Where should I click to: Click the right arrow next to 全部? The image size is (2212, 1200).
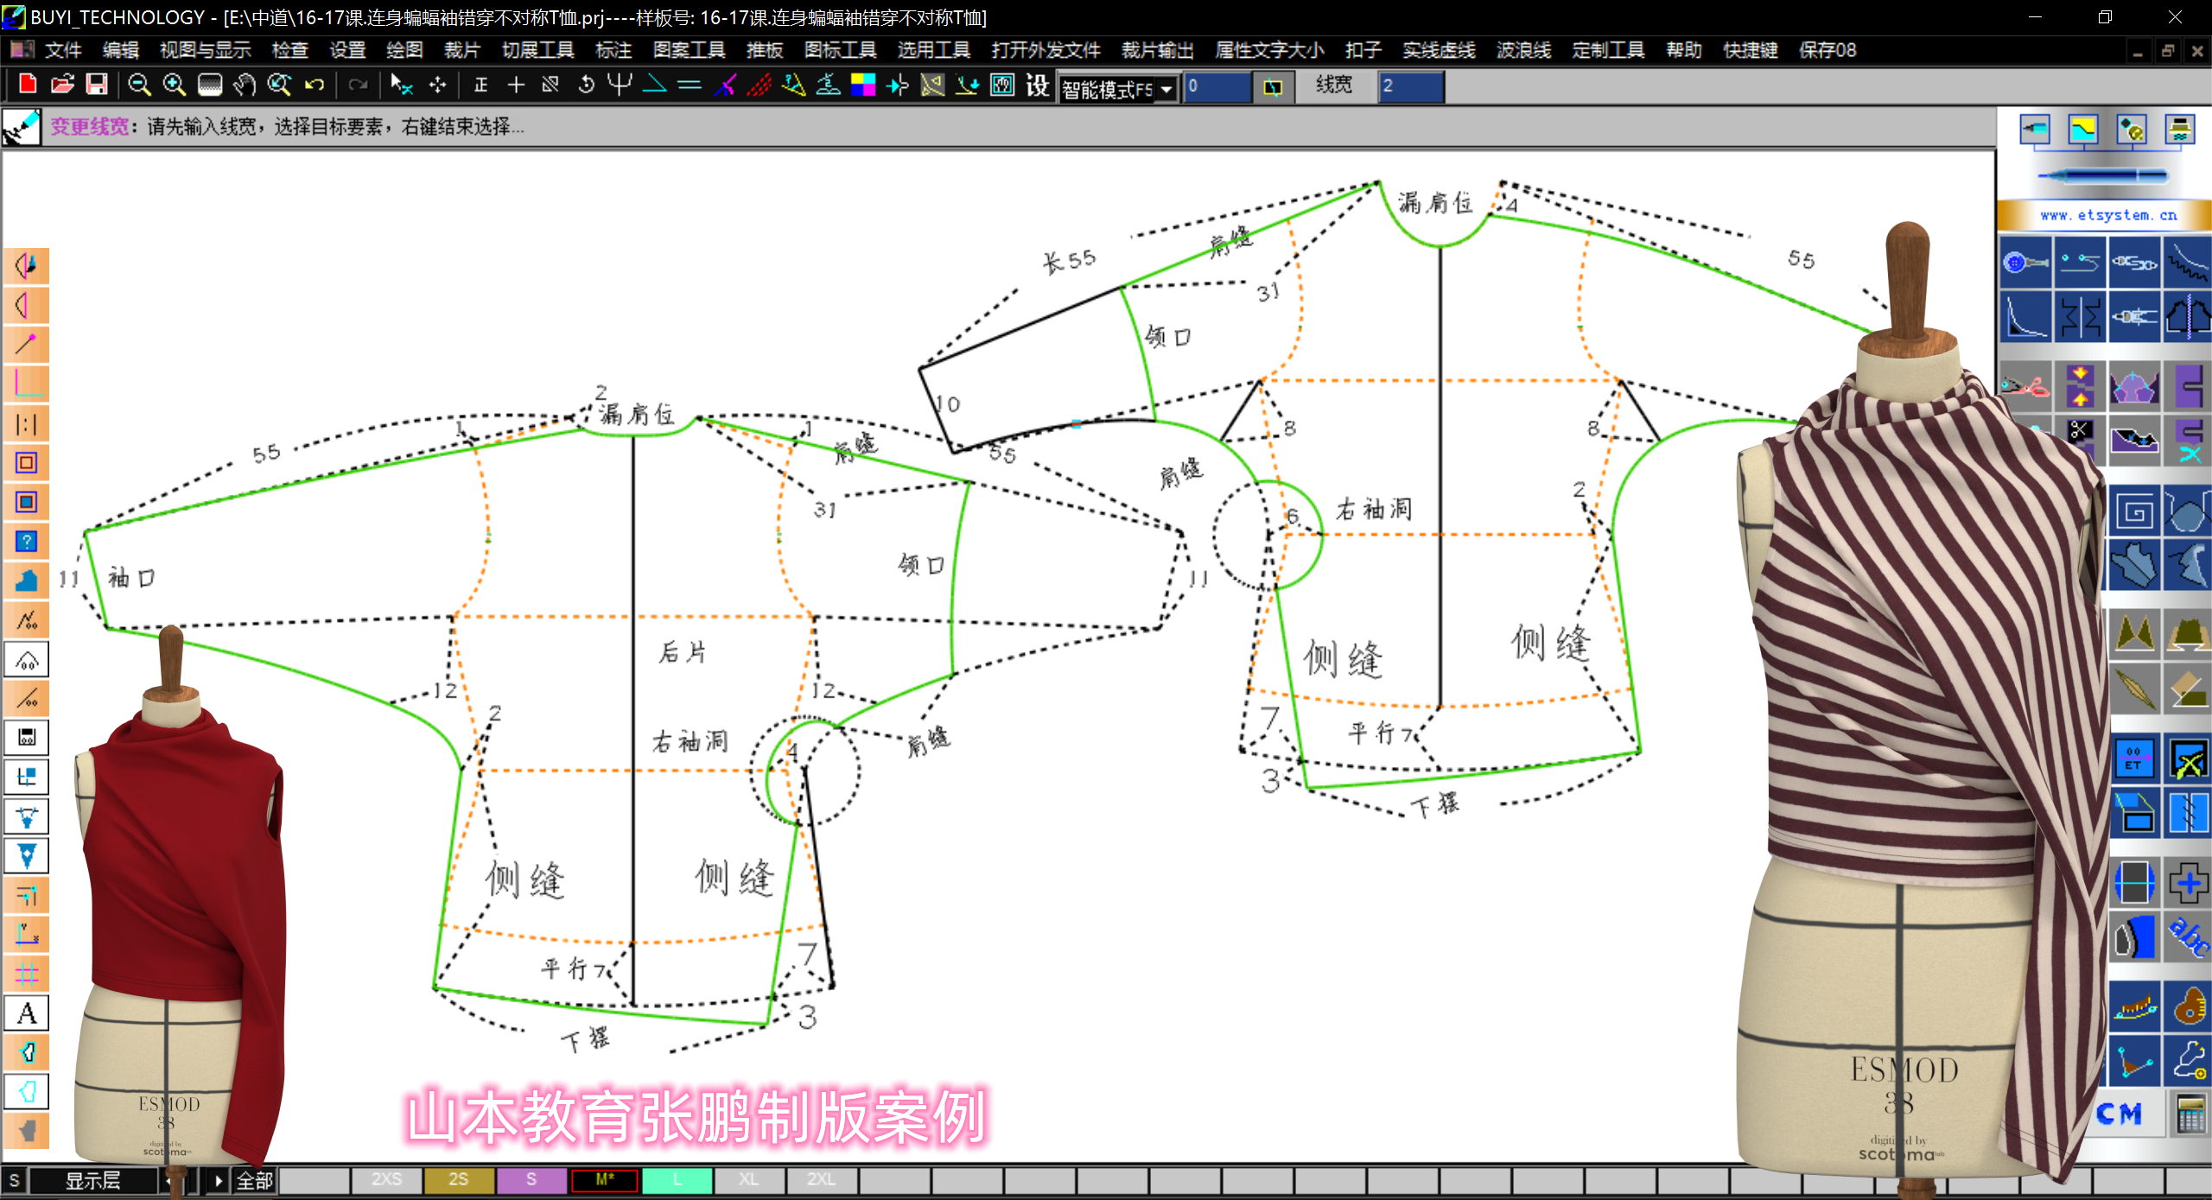tap(219, 1181)
